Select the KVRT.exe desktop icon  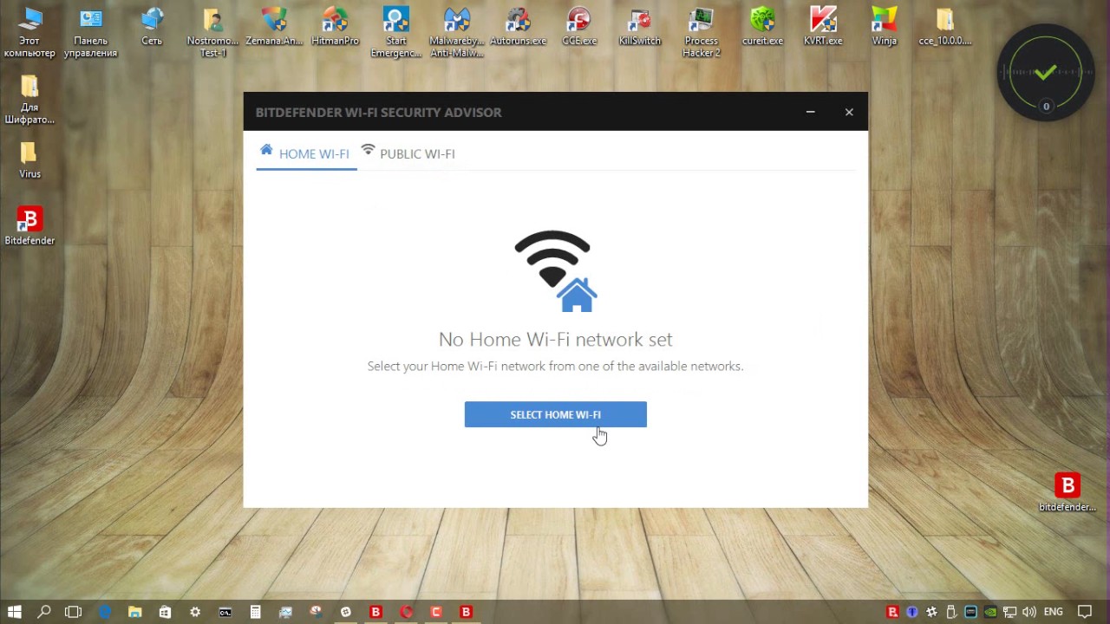tap(823, 26)
